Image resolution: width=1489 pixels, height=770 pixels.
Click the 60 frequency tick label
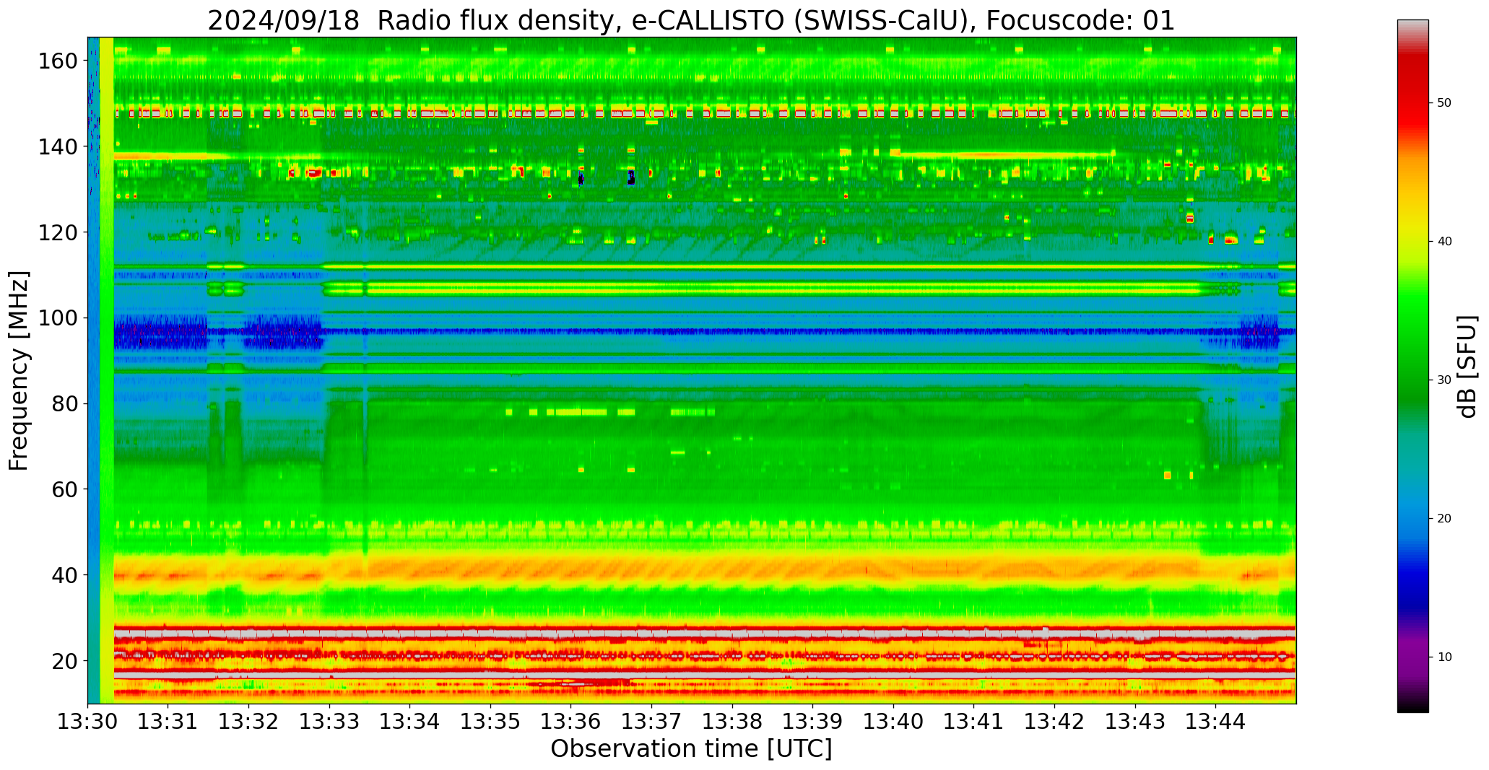coord(65,489)
